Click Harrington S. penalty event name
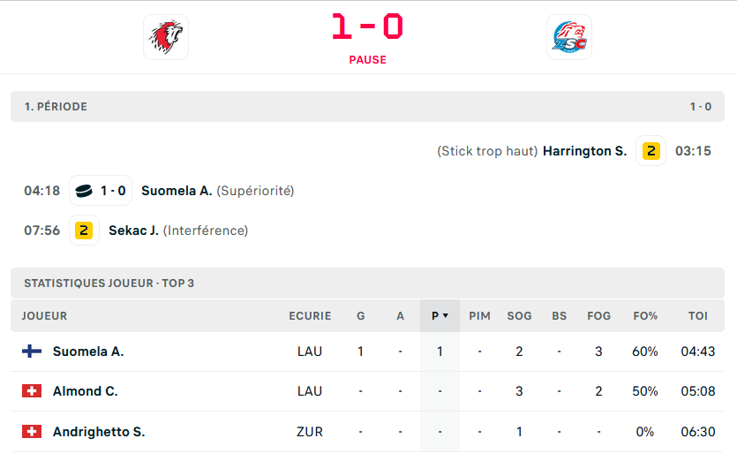Viewport: 737px width, 461px height. click(x=584, y=151)
